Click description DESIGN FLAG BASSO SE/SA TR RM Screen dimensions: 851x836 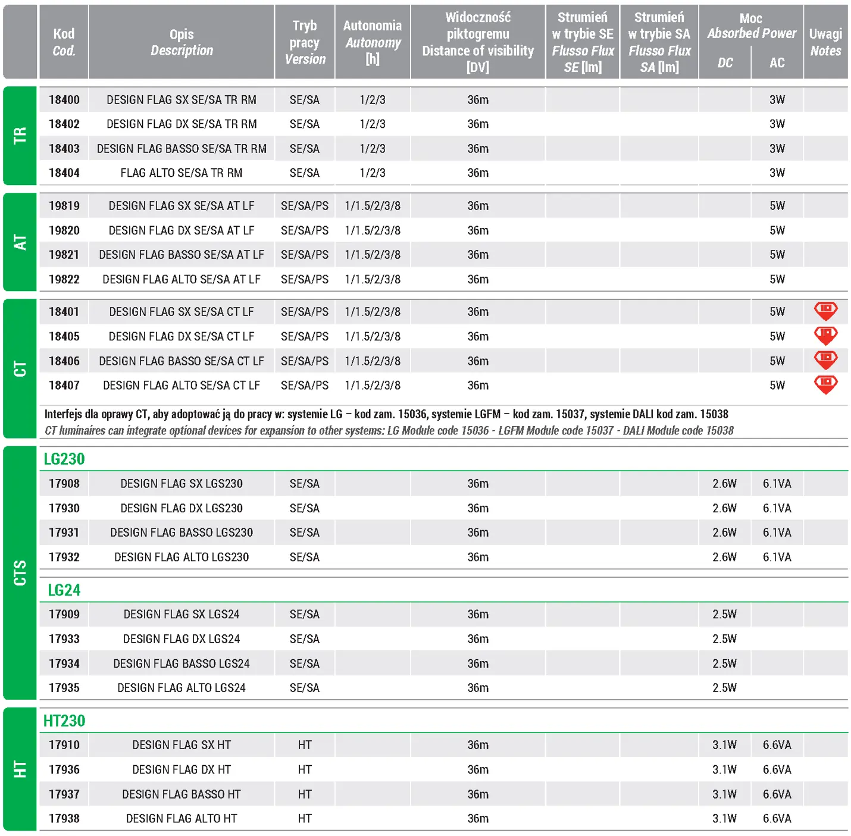click(182, 149)
